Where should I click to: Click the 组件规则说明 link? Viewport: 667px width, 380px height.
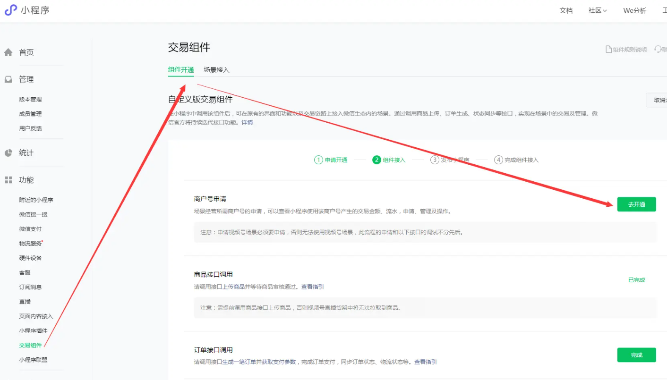click(x=630, y=50)
